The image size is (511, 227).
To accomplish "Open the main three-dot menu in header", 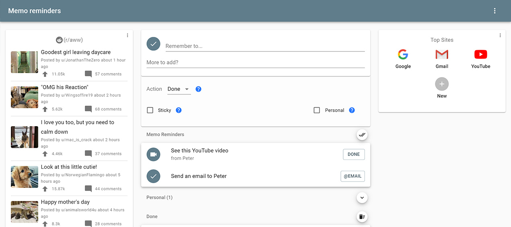I will click(495, 11).
